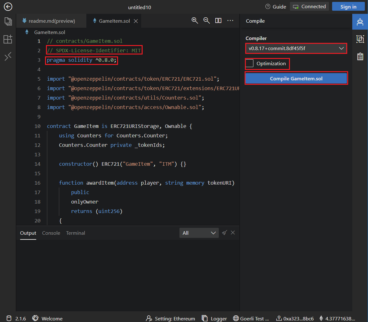Open the compiler version dropdown

(296, 49)
